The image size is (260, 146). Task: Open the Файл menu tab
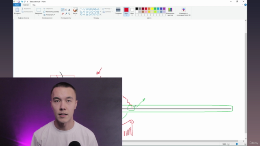17,5
